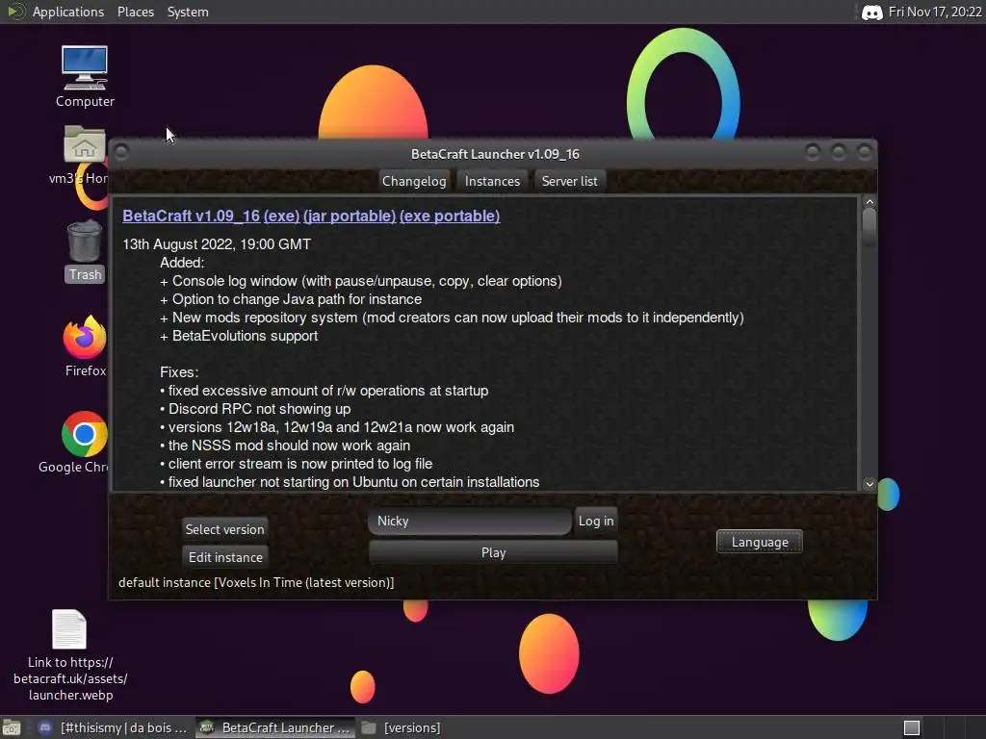Click the '+ Option to change Java path for instance' line

(291, 299)
